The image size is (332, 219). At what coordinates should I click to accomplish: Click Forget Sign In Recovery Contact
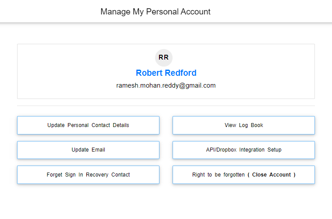point(88,175)
